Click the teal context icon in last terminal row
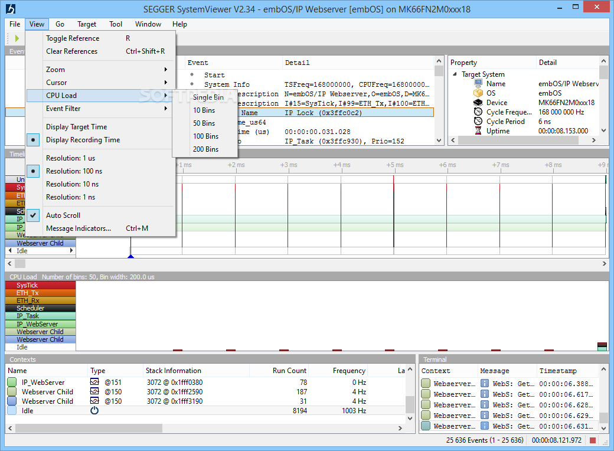 426,426
